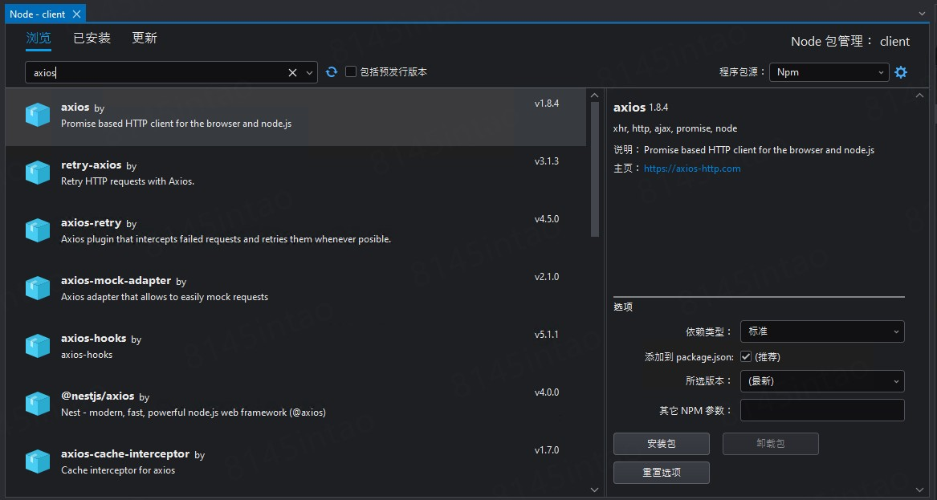Image resolution: width=937 pixels, height=500 pixels.
Task: Open the tab list overflow arrow
Action: (922, 13)
